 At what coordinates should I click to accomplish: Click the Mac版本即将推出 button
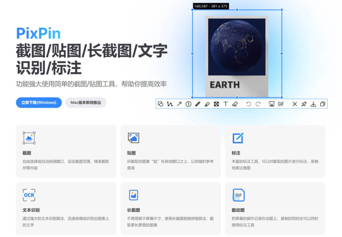click(x=86, y=103)
